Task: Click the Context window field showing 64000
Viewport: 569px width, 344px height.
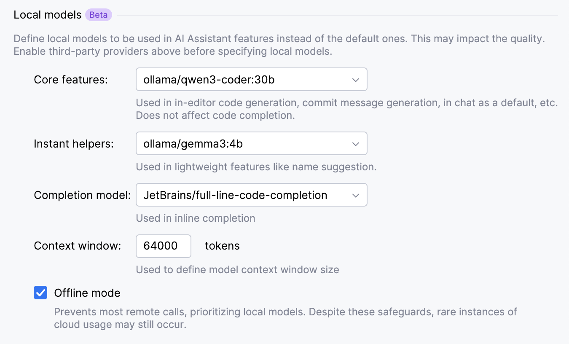Action: click(x=163, y=246)
